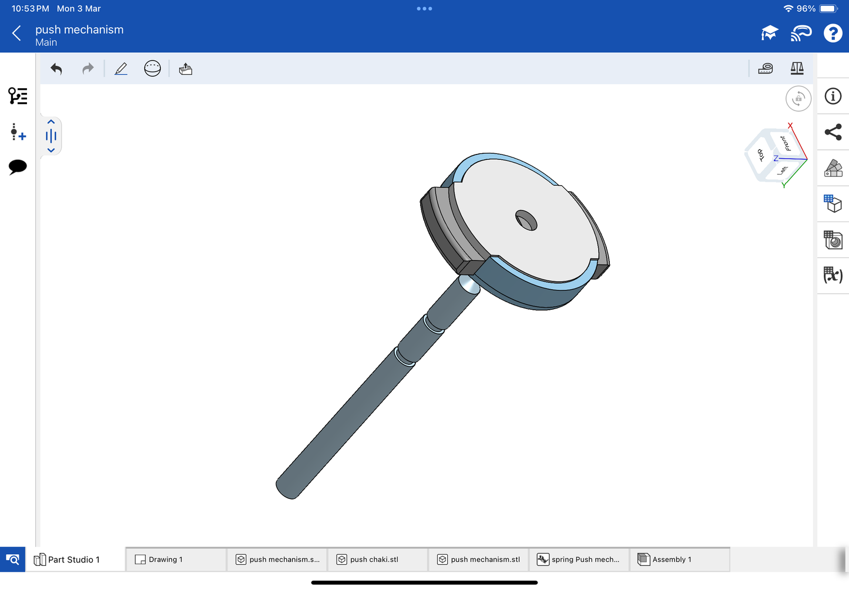The image size is (849, 590).
Task: Open the extrude feature tools menu
Action: pos(186,69)
